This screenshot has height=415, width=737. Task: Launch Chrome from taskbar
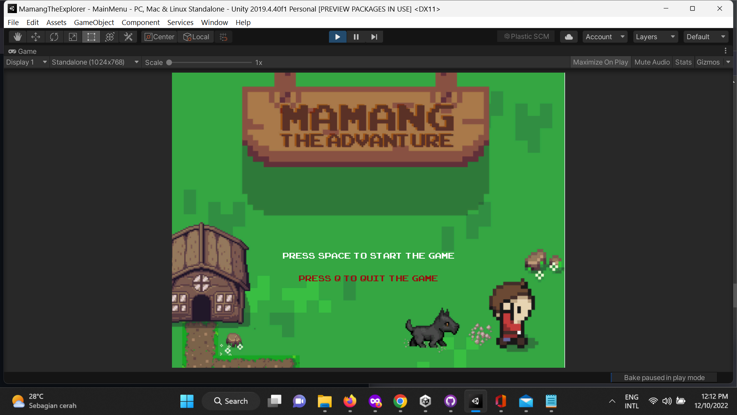(400, 401)
